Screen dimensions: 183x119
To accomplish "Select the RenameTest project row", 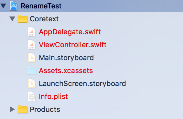I will point(91,6).
